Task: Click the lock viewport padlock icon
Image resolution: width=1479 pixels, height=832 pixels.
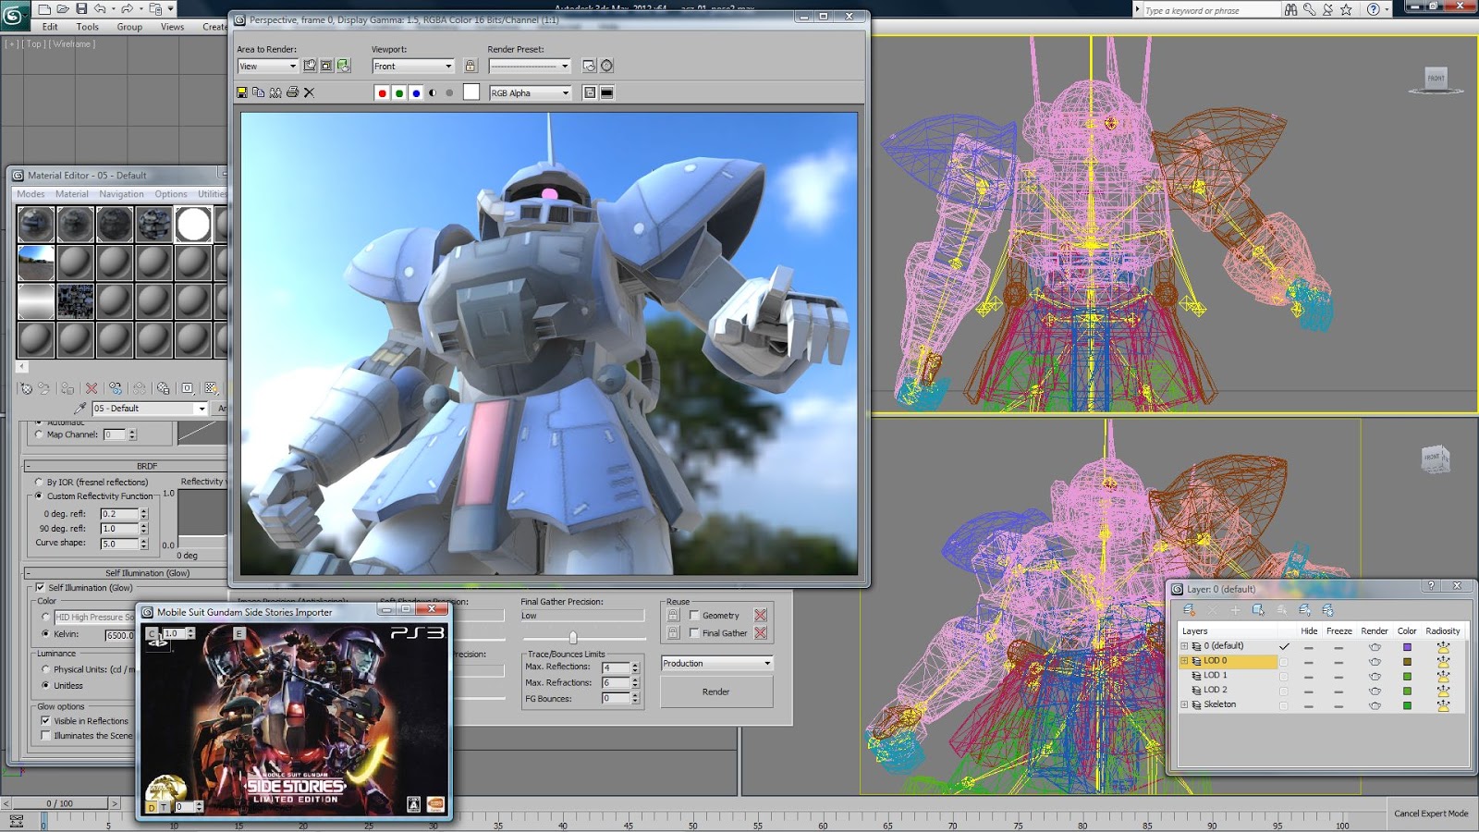Action: pos(470,66)
